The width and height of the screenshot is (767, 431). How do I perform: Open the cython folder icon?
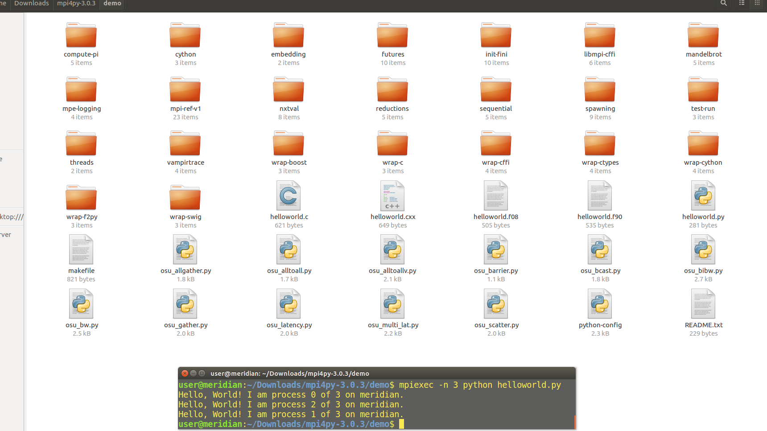(x=185, y=35)
